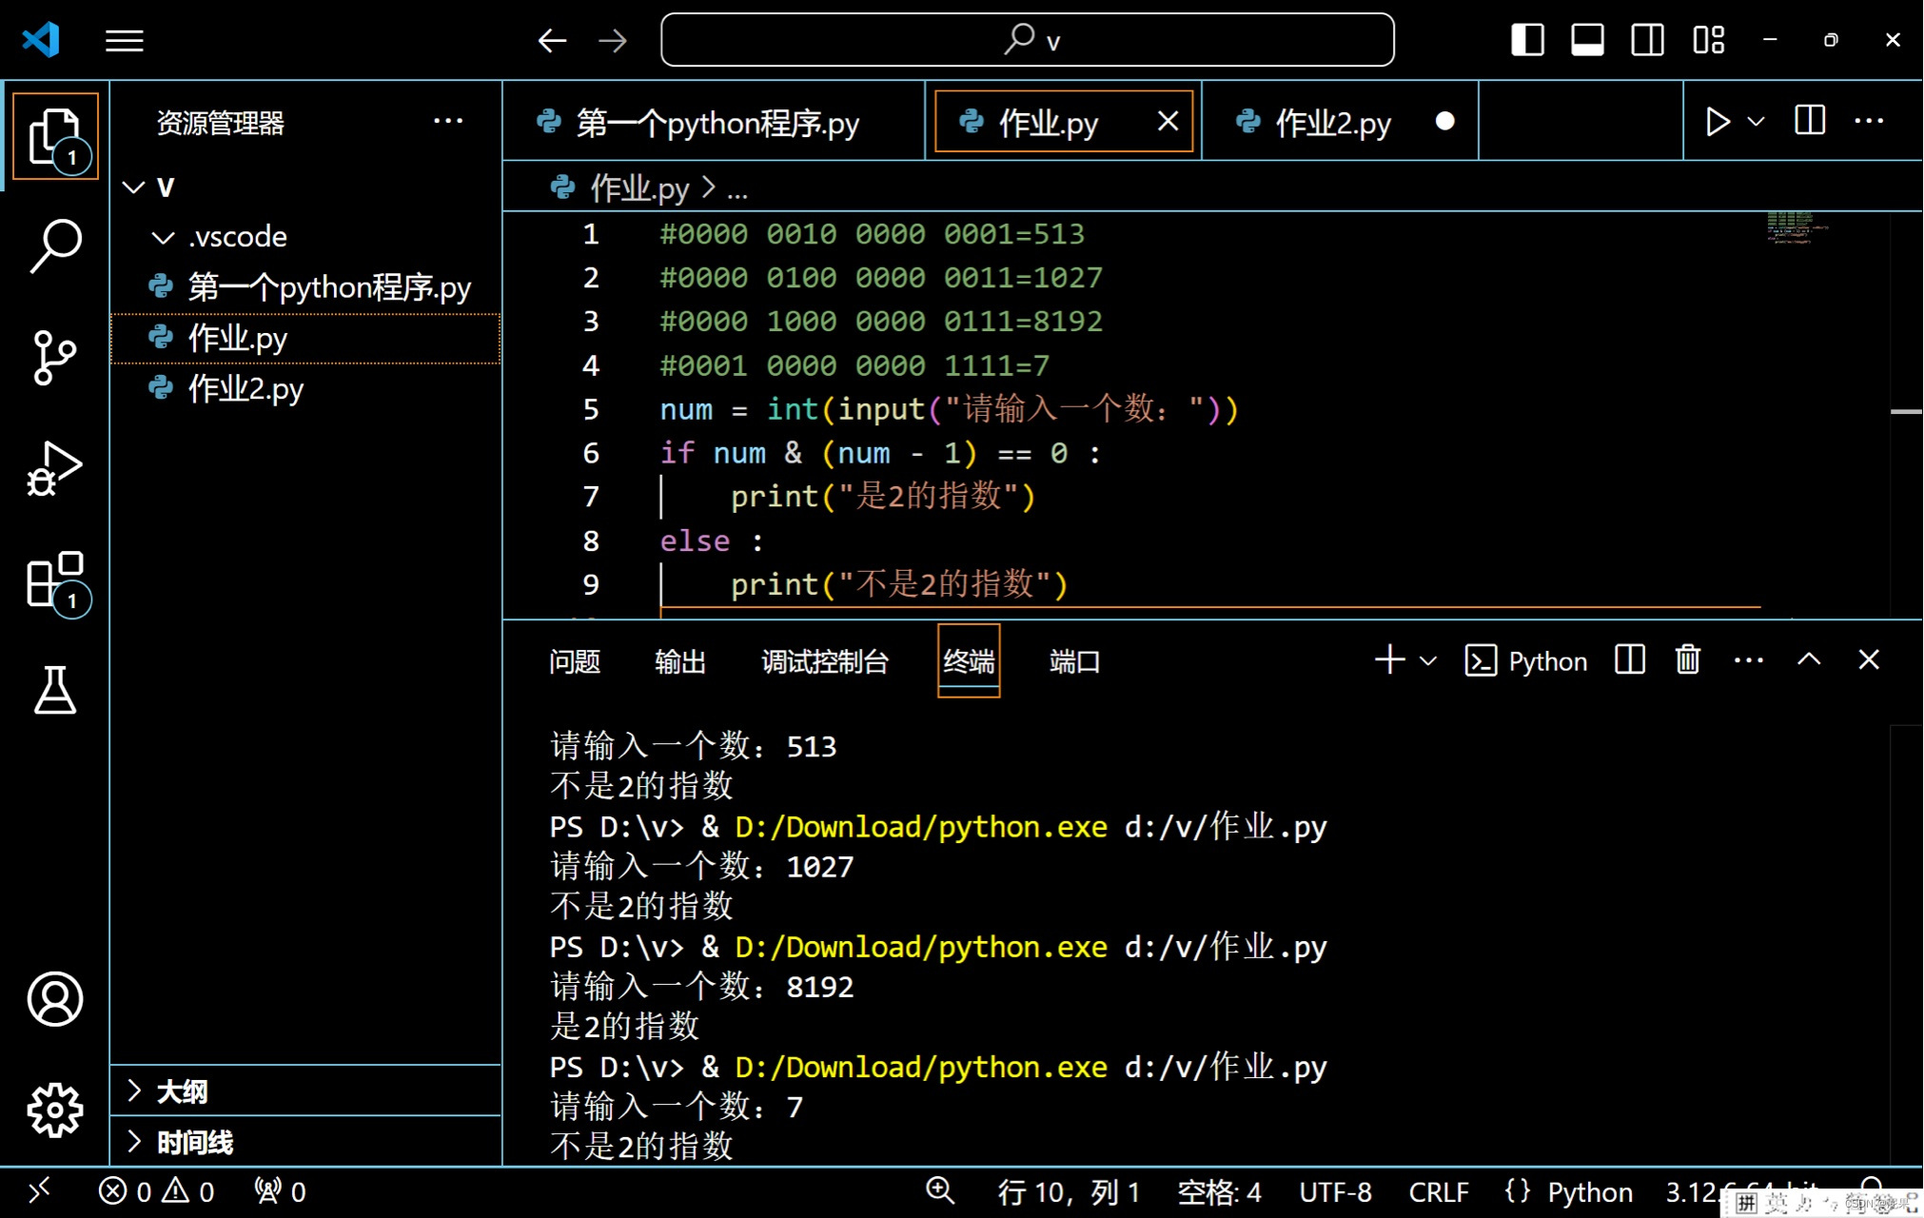1924x1218 pixels.
Task: Switch to the 调试控制台 debug console tab
Action: point(824,661)
